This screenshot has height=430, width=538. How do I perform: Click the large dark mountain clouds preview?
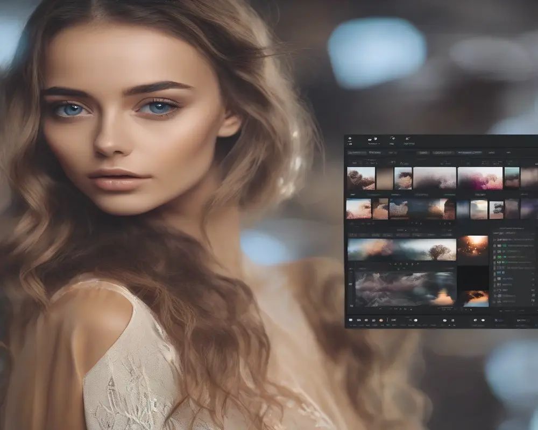tap(405, 289)
